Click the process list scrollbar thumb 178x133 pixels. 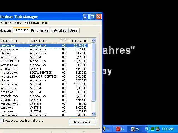(x=93, y=72)
